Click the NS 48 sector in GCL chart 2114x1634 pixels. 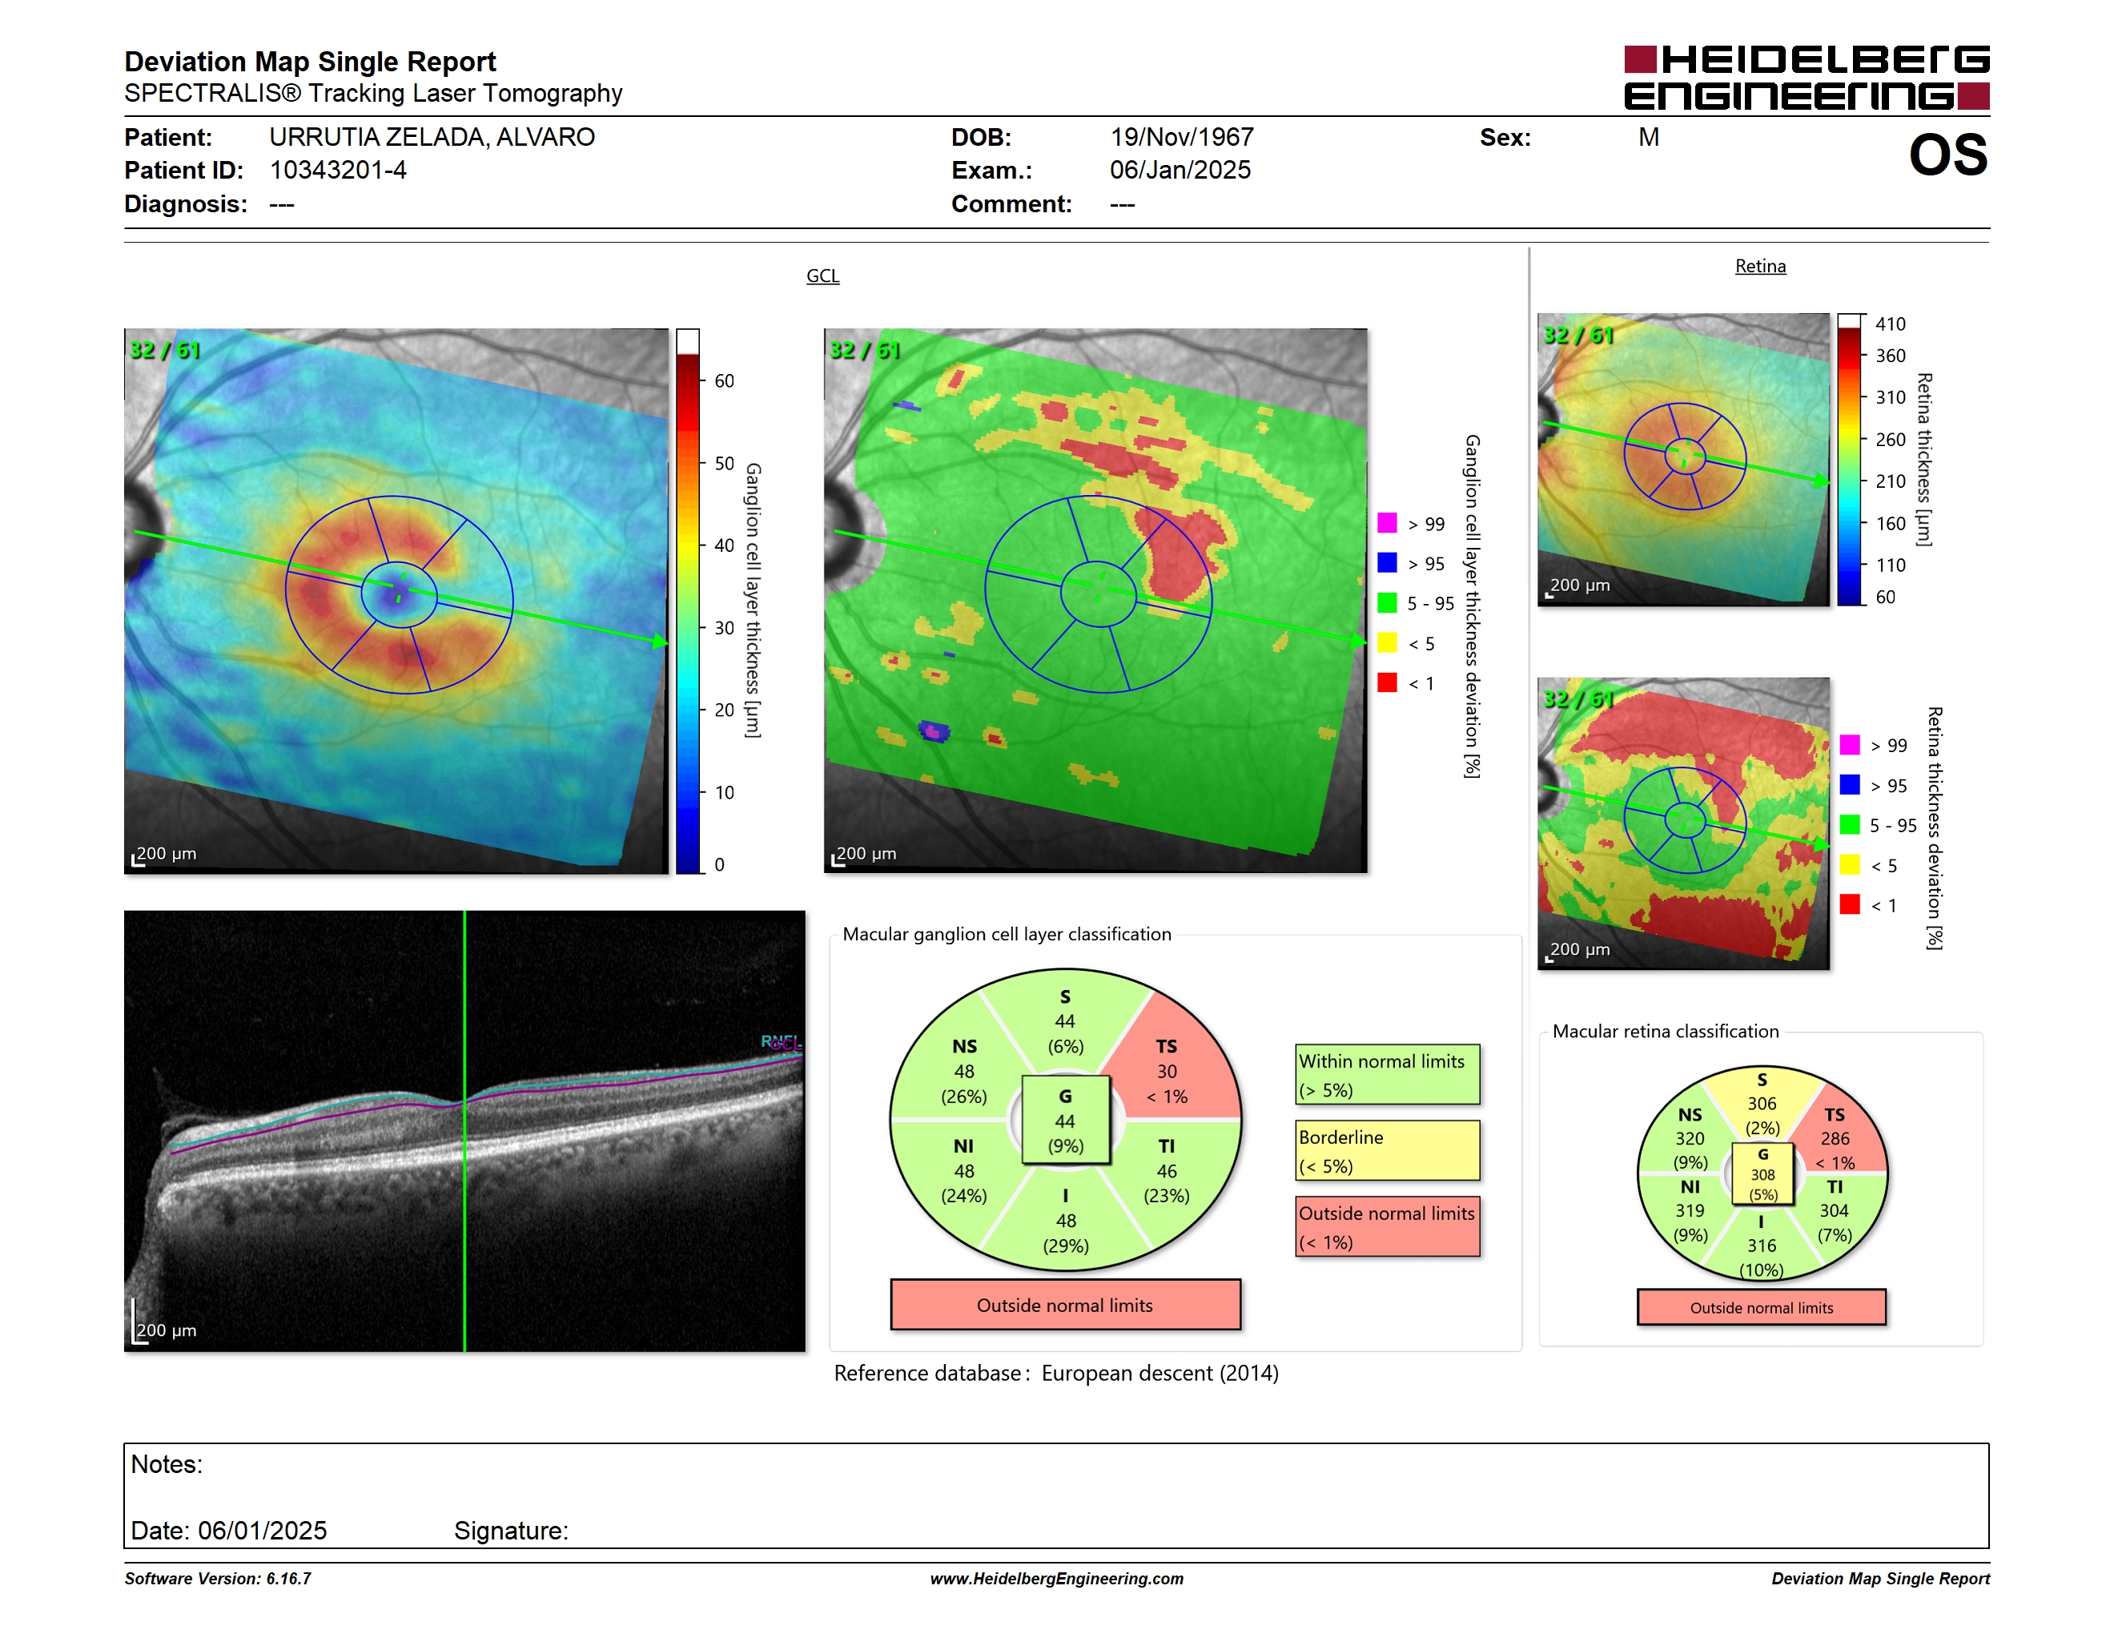(x=964, y=1071)
